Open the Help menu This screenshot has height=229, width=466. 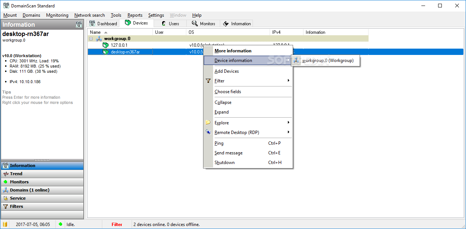coord(197,15)
